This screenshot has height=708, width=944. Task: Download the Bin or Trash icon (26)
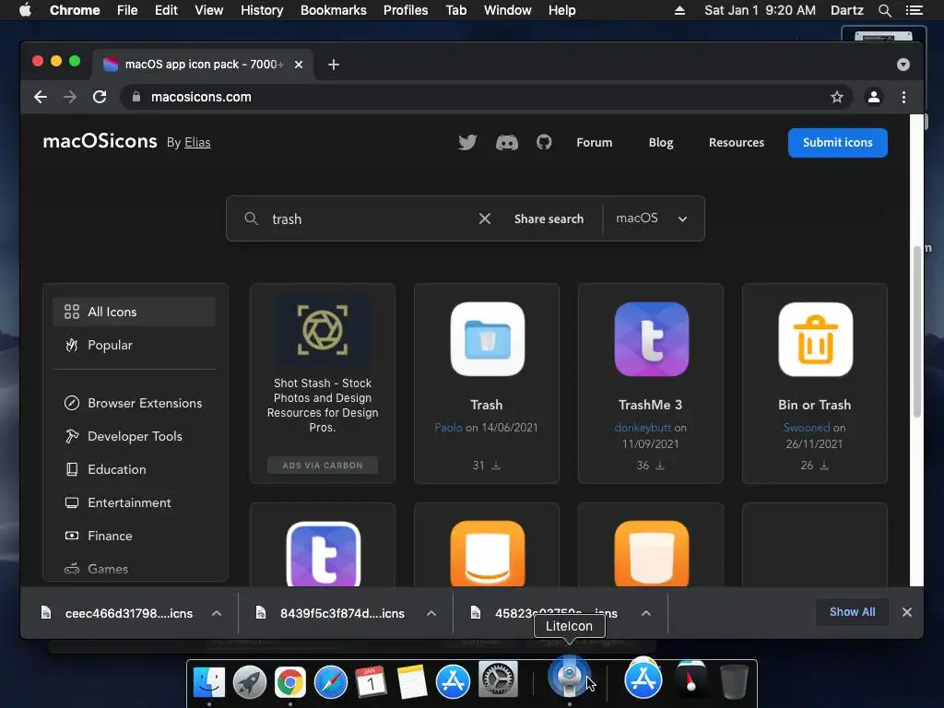(824, 466)
